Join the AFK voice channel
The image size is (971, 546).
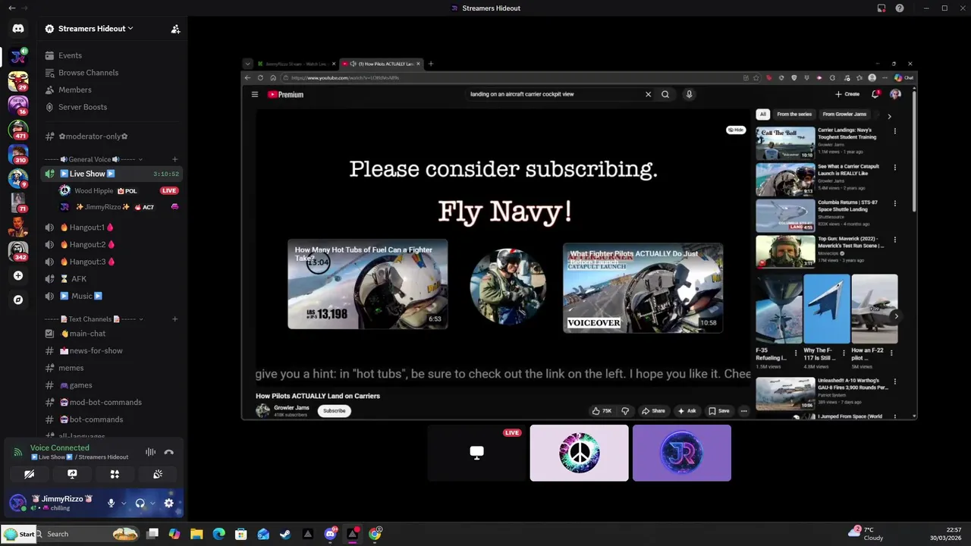pos(79,279)
